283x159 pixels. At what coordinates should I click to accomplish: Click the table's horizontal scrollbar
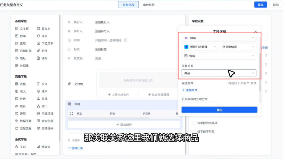coord(109,118)
